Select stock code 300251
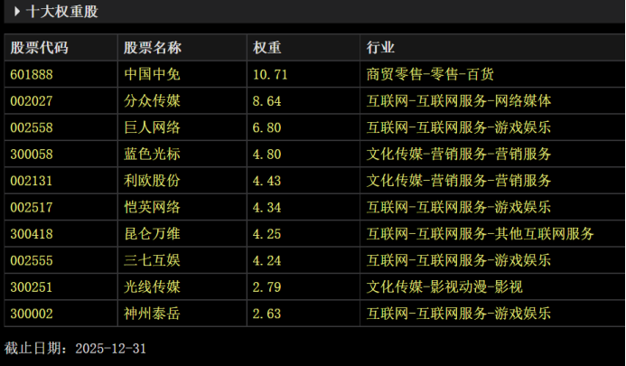The image size is (626, 366). (x=32, y=286)
